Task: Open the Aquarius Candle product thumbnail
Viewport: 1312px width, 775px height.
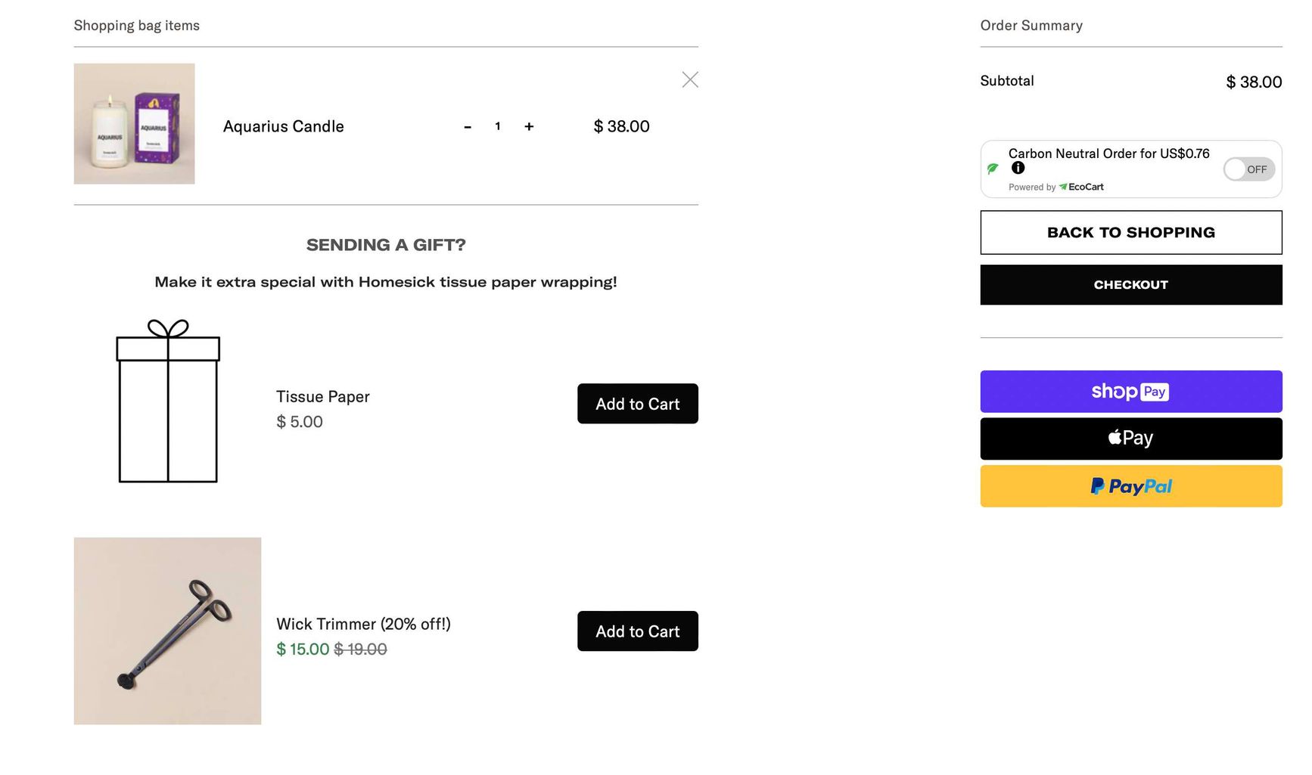Action: [x=134, y=124]
